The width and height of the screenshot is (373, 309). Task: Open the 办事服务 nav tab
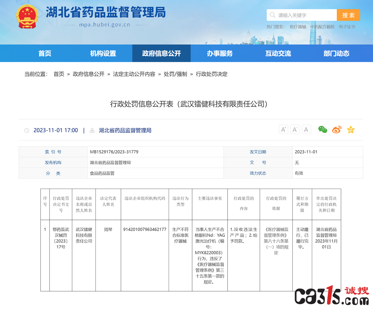click(x=220, y=53)
